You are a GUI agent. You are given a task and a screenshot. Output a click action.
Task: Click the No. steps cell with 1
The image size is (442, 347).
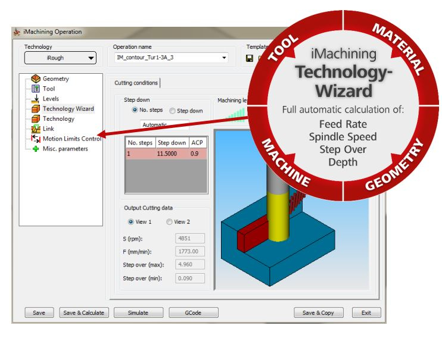pyautogui.click(x=141, y=154)
